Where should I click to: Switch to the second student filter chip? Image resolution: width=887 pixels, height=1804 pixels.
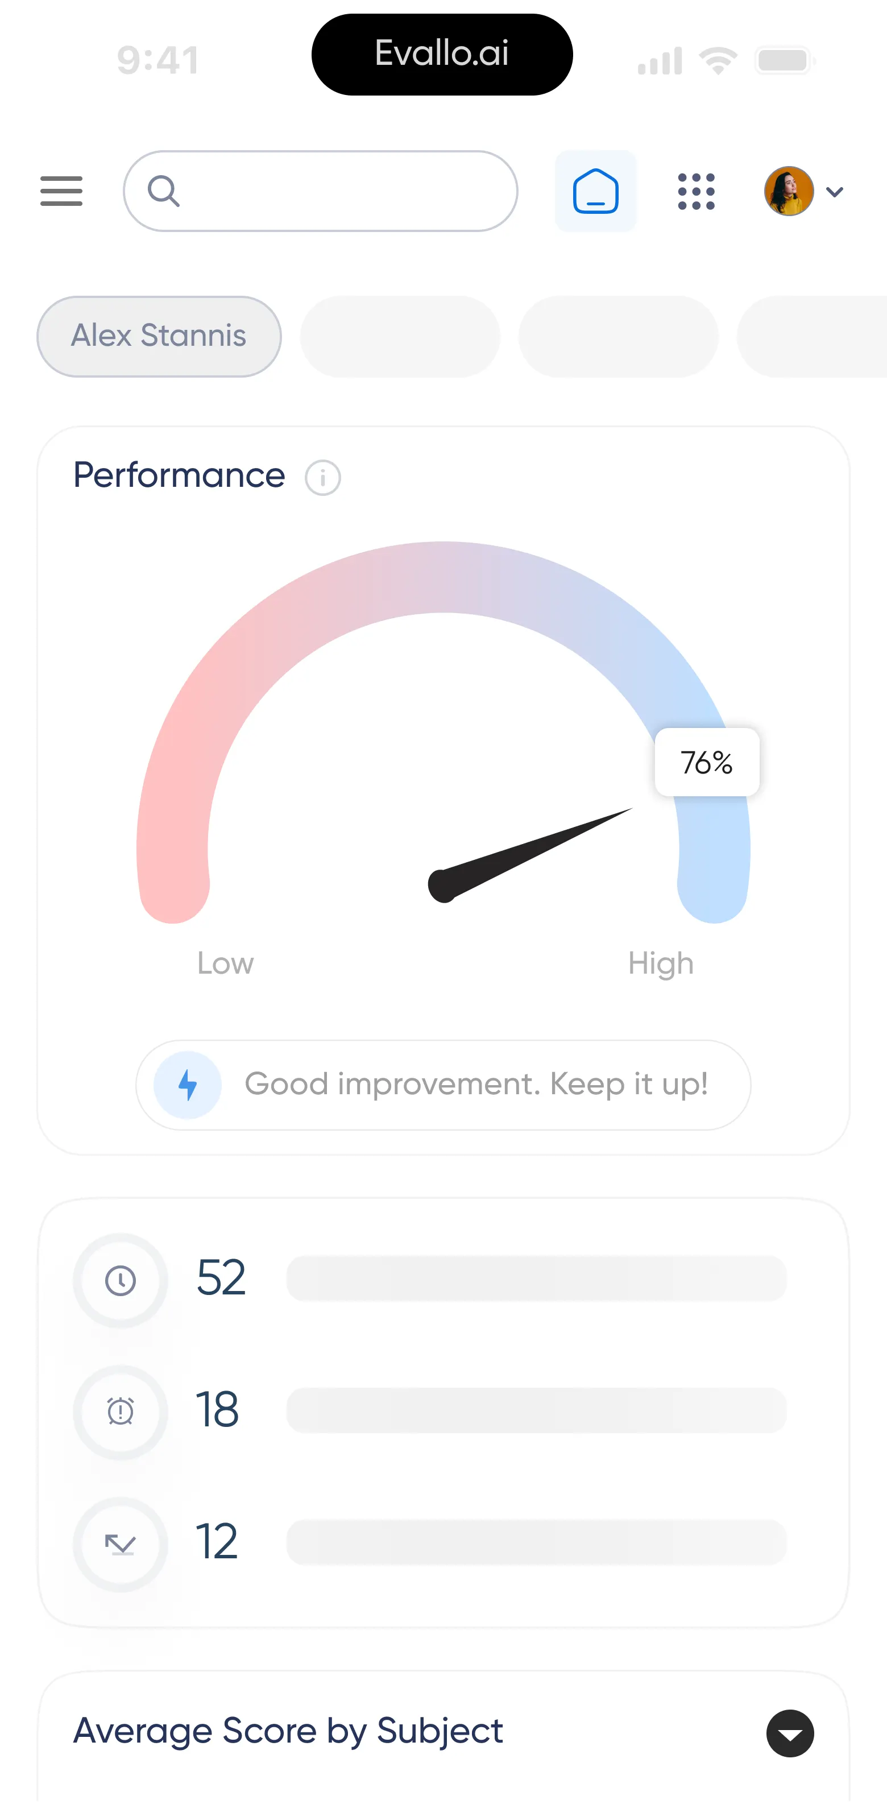(x=400, y=336)
